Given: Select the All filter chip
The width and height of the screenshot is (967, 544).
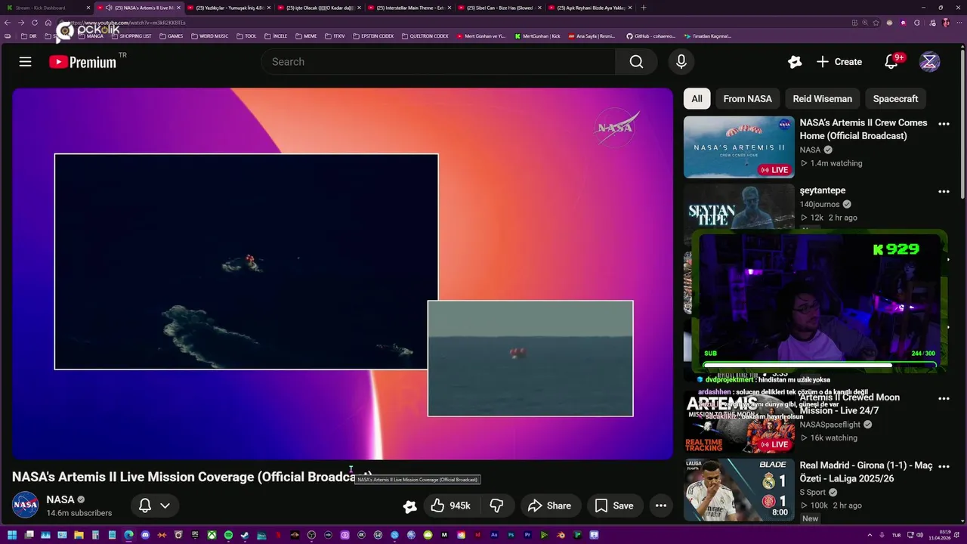Looking at the screenshot, I should click(x=697, y=99).
